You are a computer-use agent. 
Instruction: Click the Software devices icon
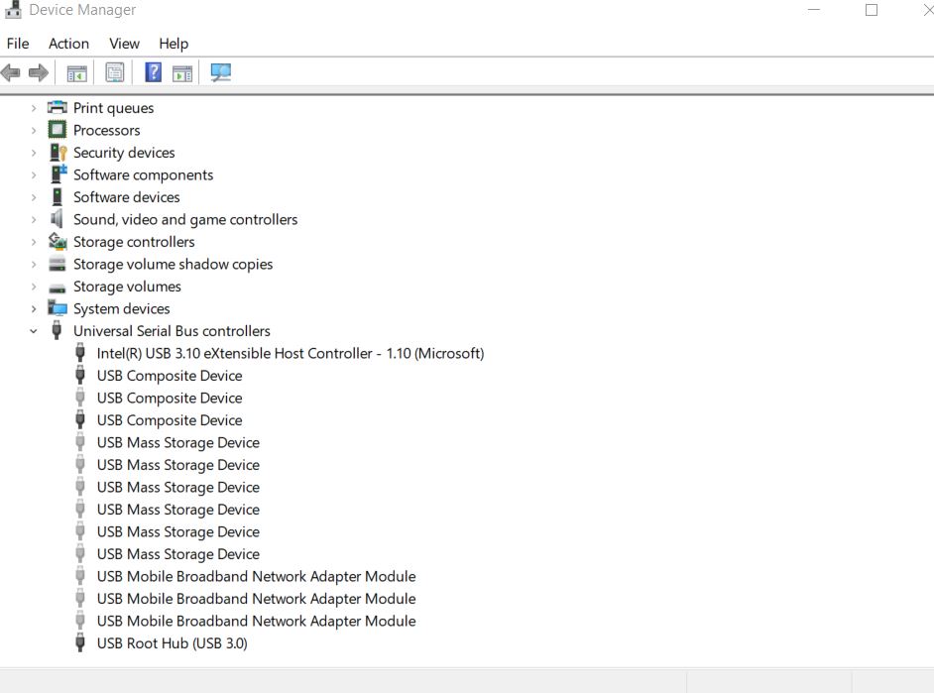point(58,197)
